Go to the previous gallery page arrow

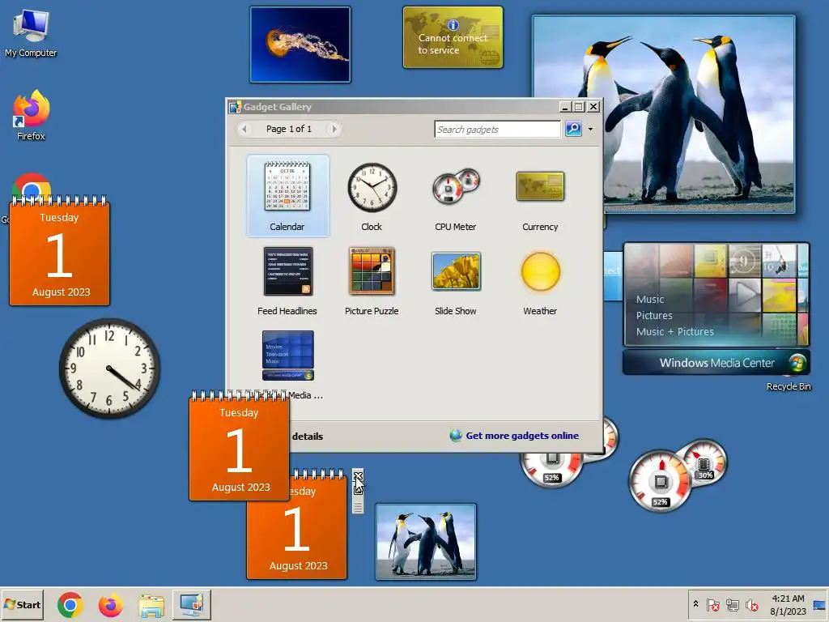point(244,129)
